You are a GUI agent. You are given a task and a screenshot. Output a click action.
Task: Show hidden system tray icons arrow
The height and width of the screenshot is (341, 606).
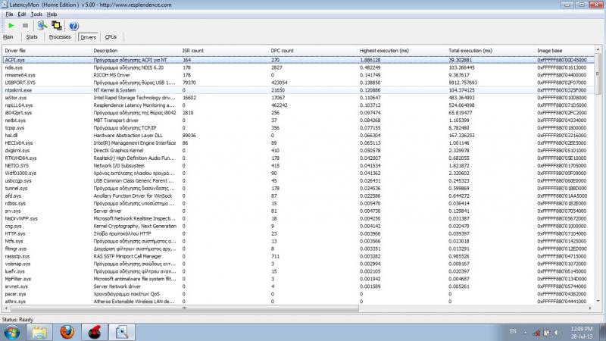523,332
